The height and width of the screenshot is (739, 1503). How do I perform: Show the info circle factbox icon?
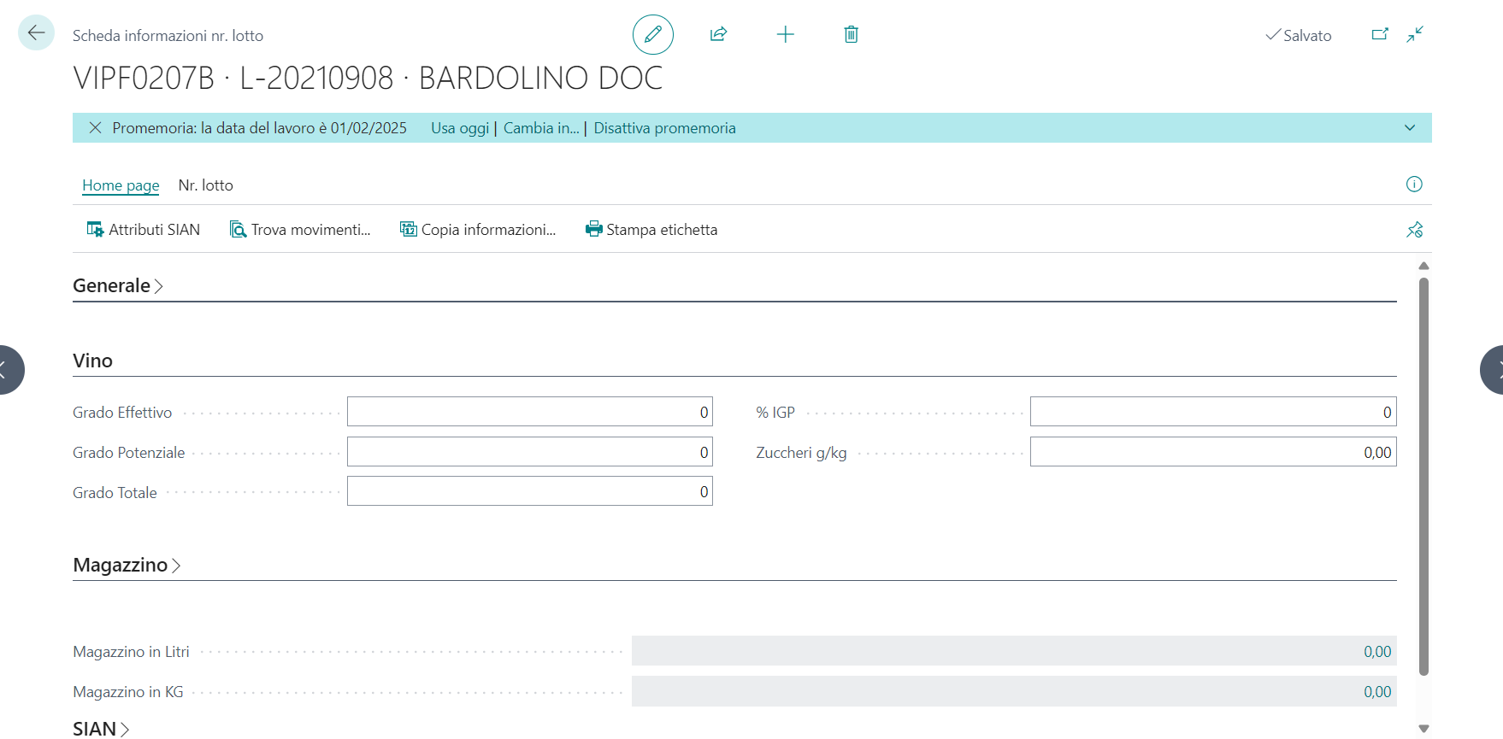(1414, 185)
